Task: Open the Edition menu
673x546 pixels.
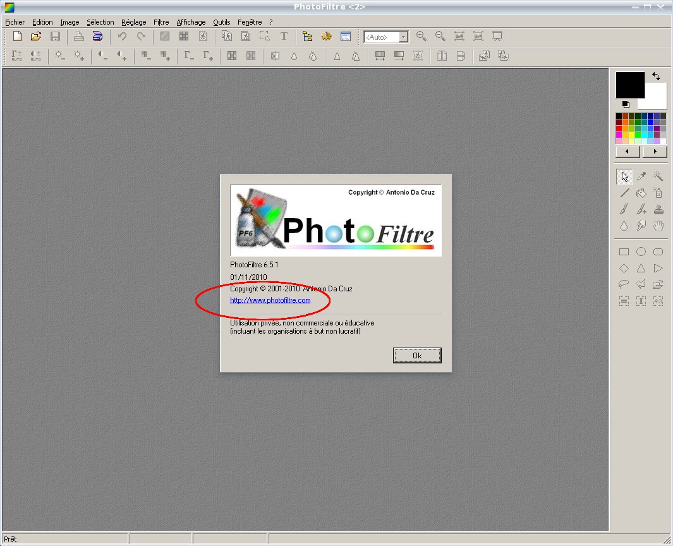Action: (x=42, y=22)
